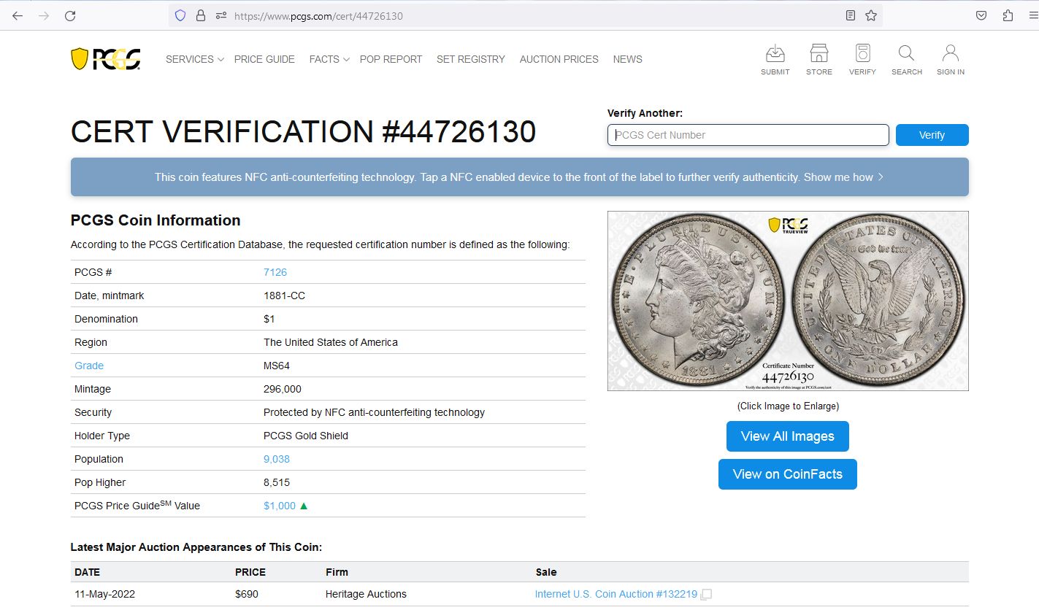Select the Mintage value 296,000
Screen dimensions: 1039x610
(283, 389)
